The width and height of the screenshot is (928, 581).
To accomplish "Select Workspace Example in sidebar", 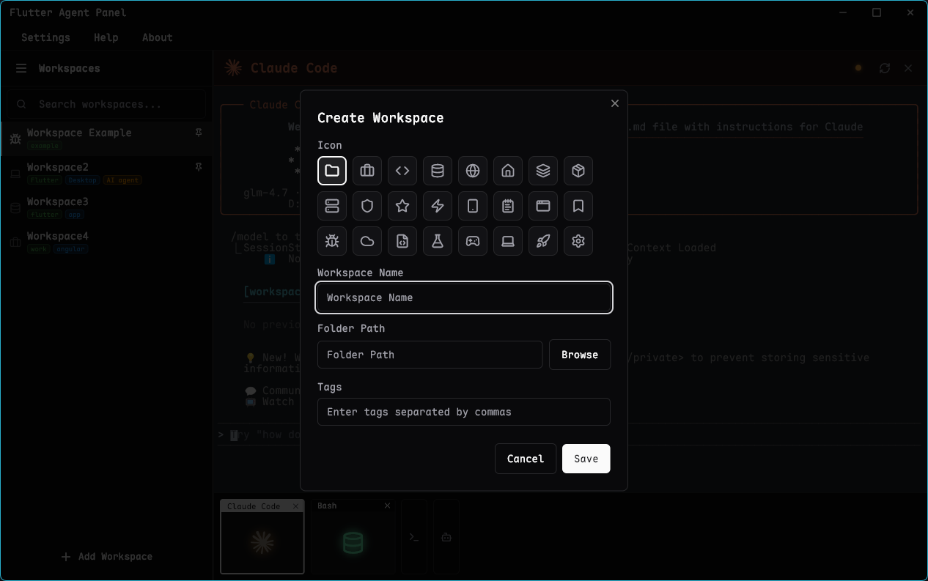I will [106, 138].
